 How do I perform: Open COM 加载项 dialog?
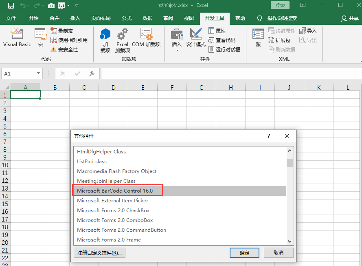click(146, 38)
